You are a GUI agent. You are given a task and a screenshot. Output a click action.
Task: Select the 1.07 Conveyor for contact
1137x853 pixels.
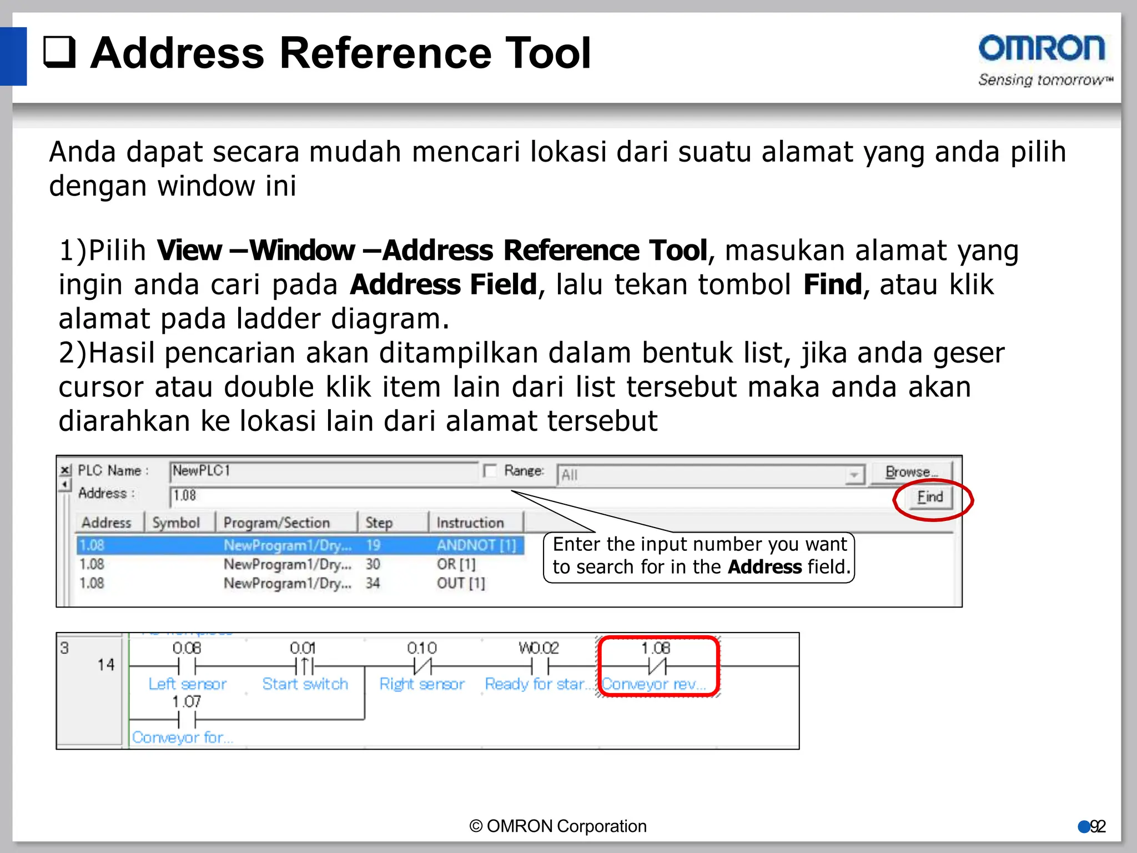[x=187, y=719]
